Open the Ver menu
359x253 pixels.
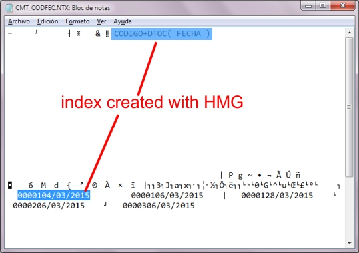click(101, 21)
